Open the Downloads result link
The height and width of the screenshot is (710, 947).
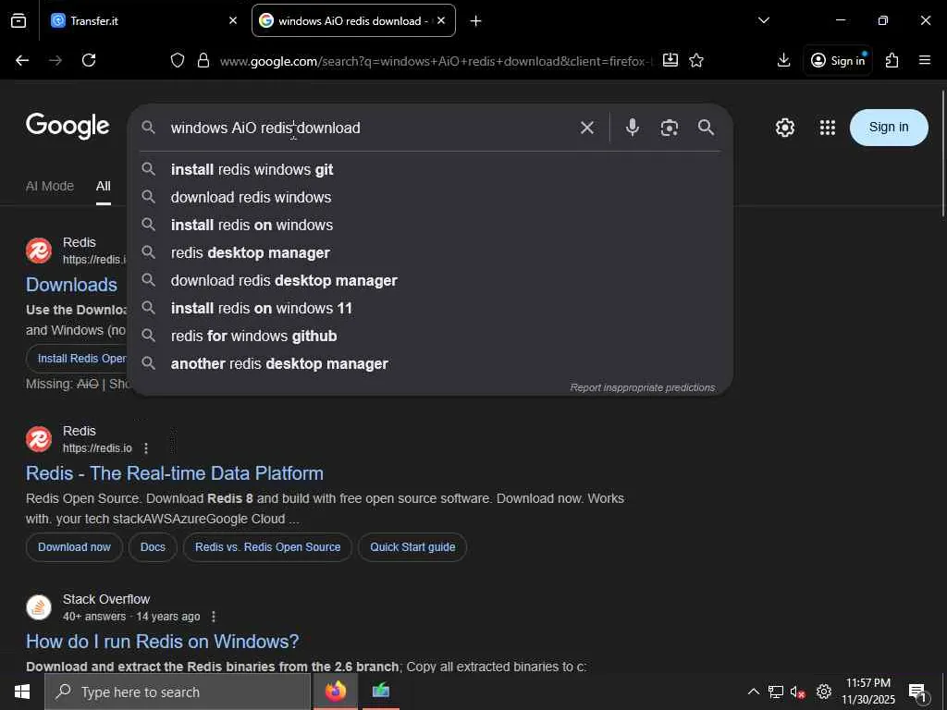point(71,285)
